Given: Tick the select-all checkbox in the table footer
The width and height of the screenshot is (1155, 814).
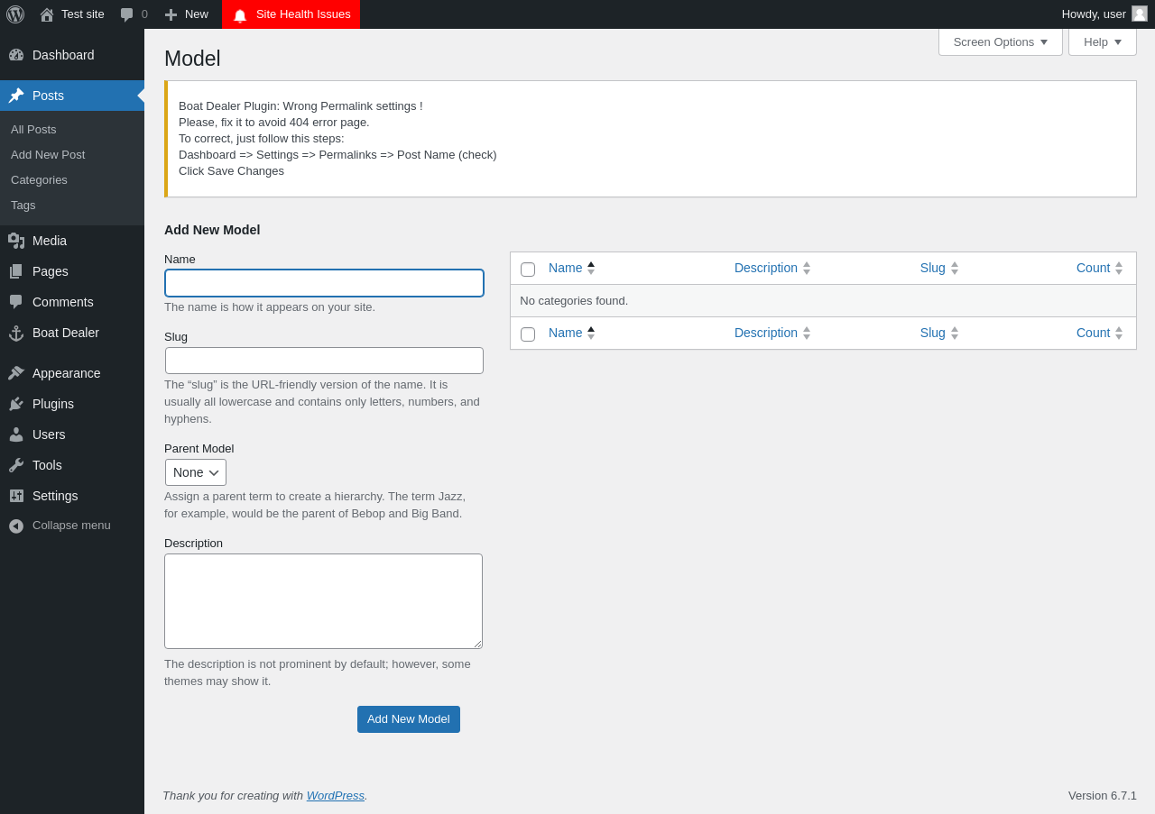Looking at the screenshot, I should coord(528,334).
